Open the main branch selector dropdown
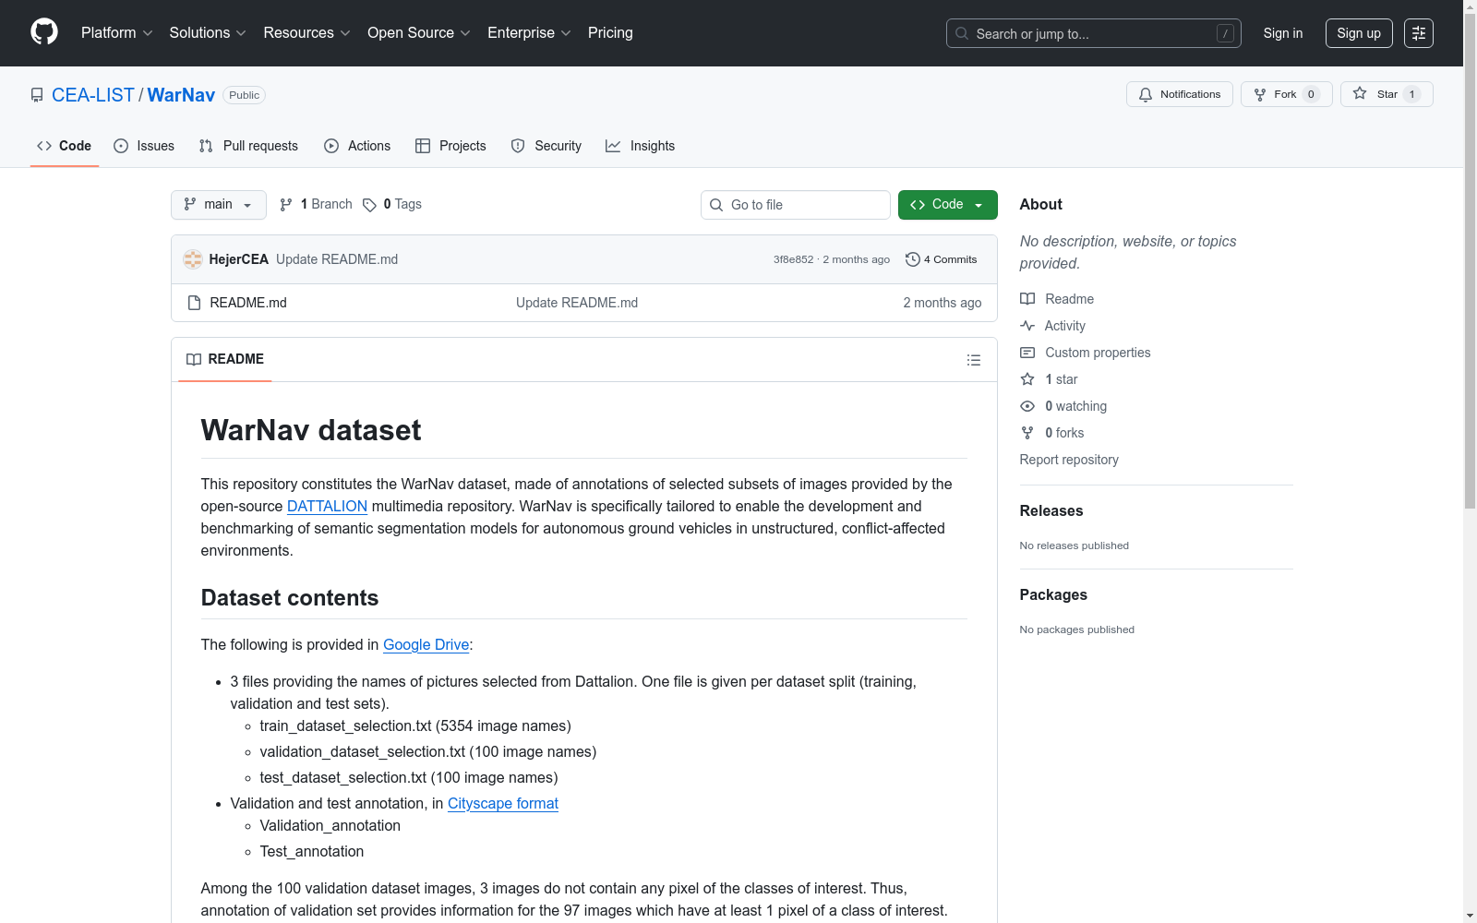Viewport: 1477px width, 923px height. pyautogui.click(x=219, y=205)
